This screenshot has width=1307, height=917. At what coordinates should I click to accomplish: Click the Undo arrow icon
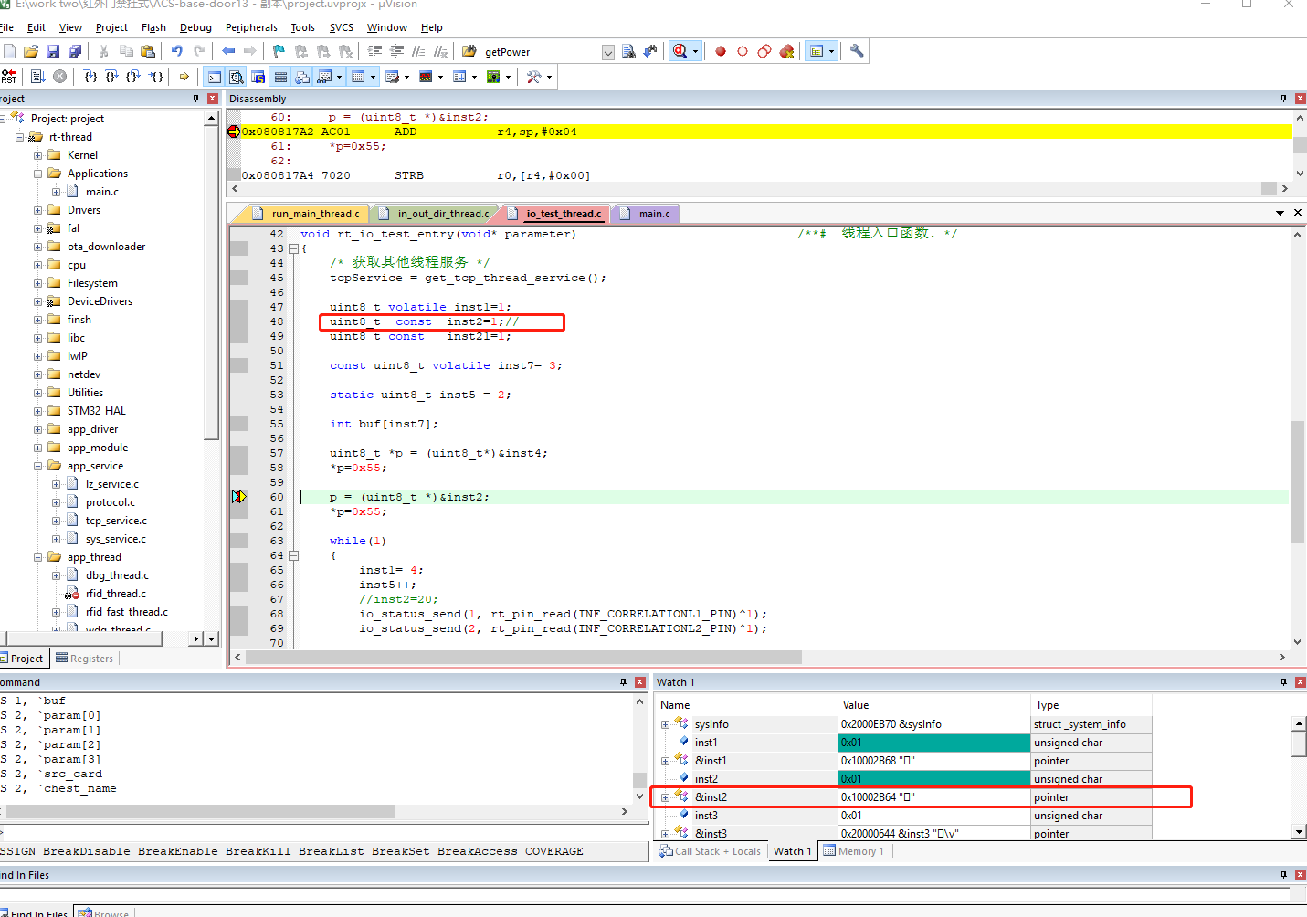[x=176, y=51]
